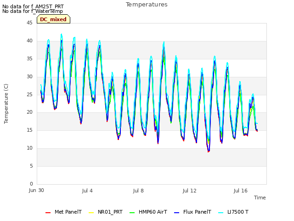Click the 25 y-axis tick label
294x221 pixels.
[x=29, y=94]
